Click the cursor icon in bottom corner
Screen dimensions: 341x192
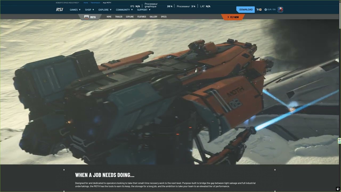tap(338, 189)
